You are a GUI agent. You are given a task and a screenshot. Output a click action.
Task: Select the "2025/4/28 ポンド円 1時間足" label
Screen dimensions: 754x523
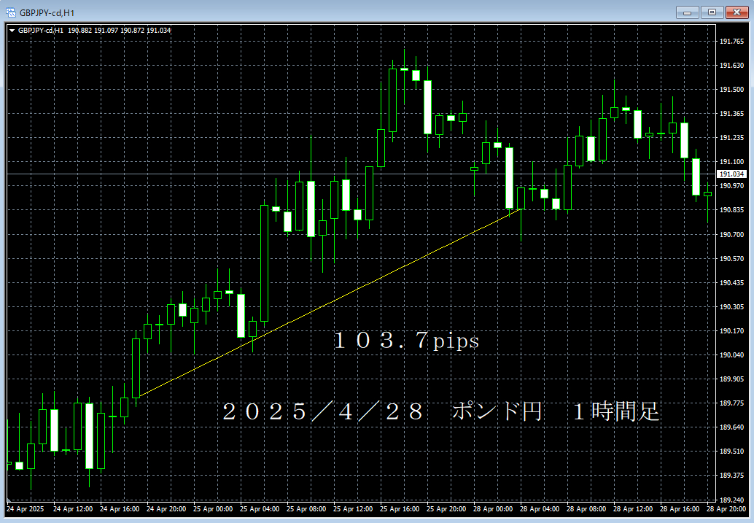[440, 411]
